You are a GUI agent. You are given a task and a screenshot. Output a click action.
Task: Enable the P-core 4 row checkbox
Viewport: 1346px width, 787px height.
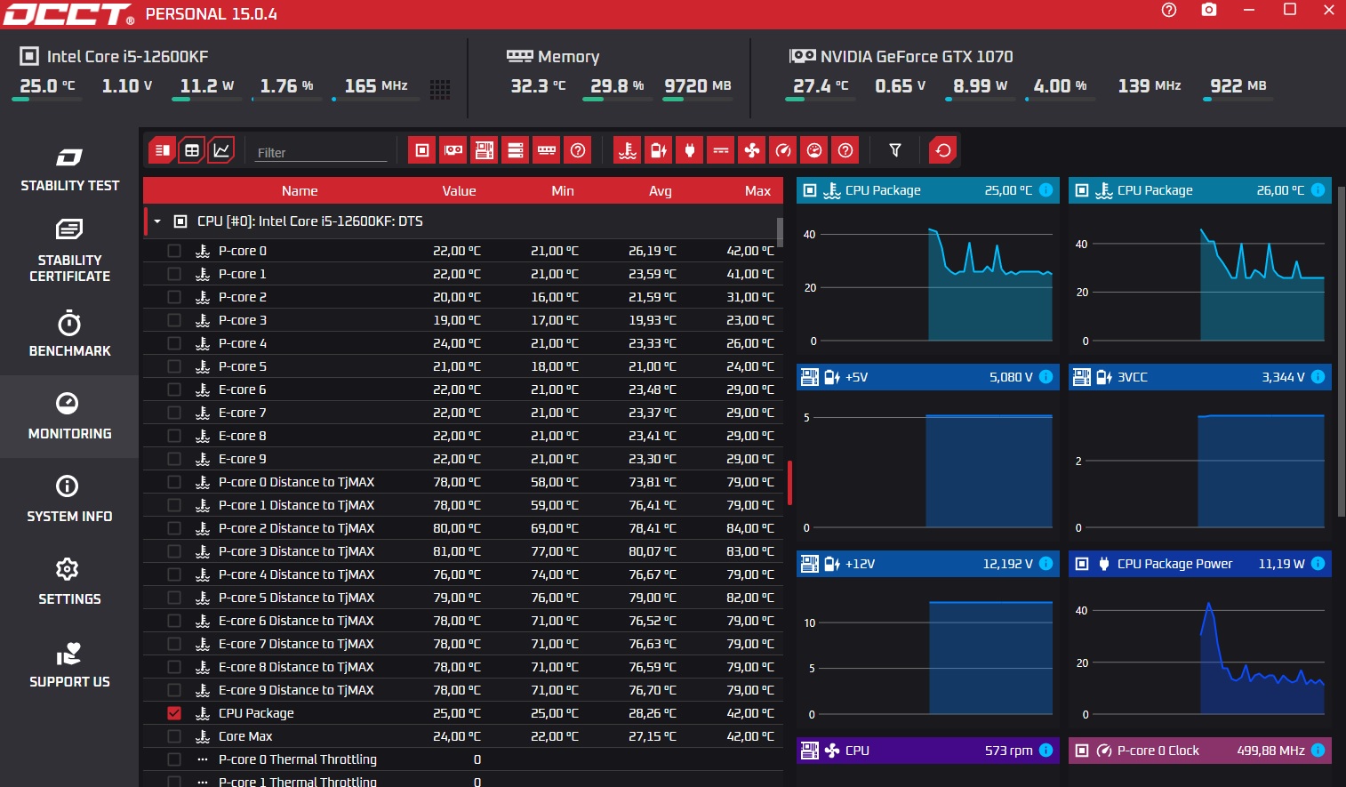point(174,343)
